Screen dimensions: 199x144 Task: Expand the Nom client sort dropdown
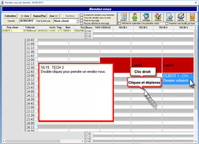tap(77, 21)
